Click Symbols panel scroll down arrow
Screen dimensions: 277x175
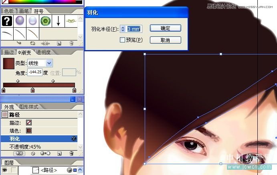click(x=81, y=37)
